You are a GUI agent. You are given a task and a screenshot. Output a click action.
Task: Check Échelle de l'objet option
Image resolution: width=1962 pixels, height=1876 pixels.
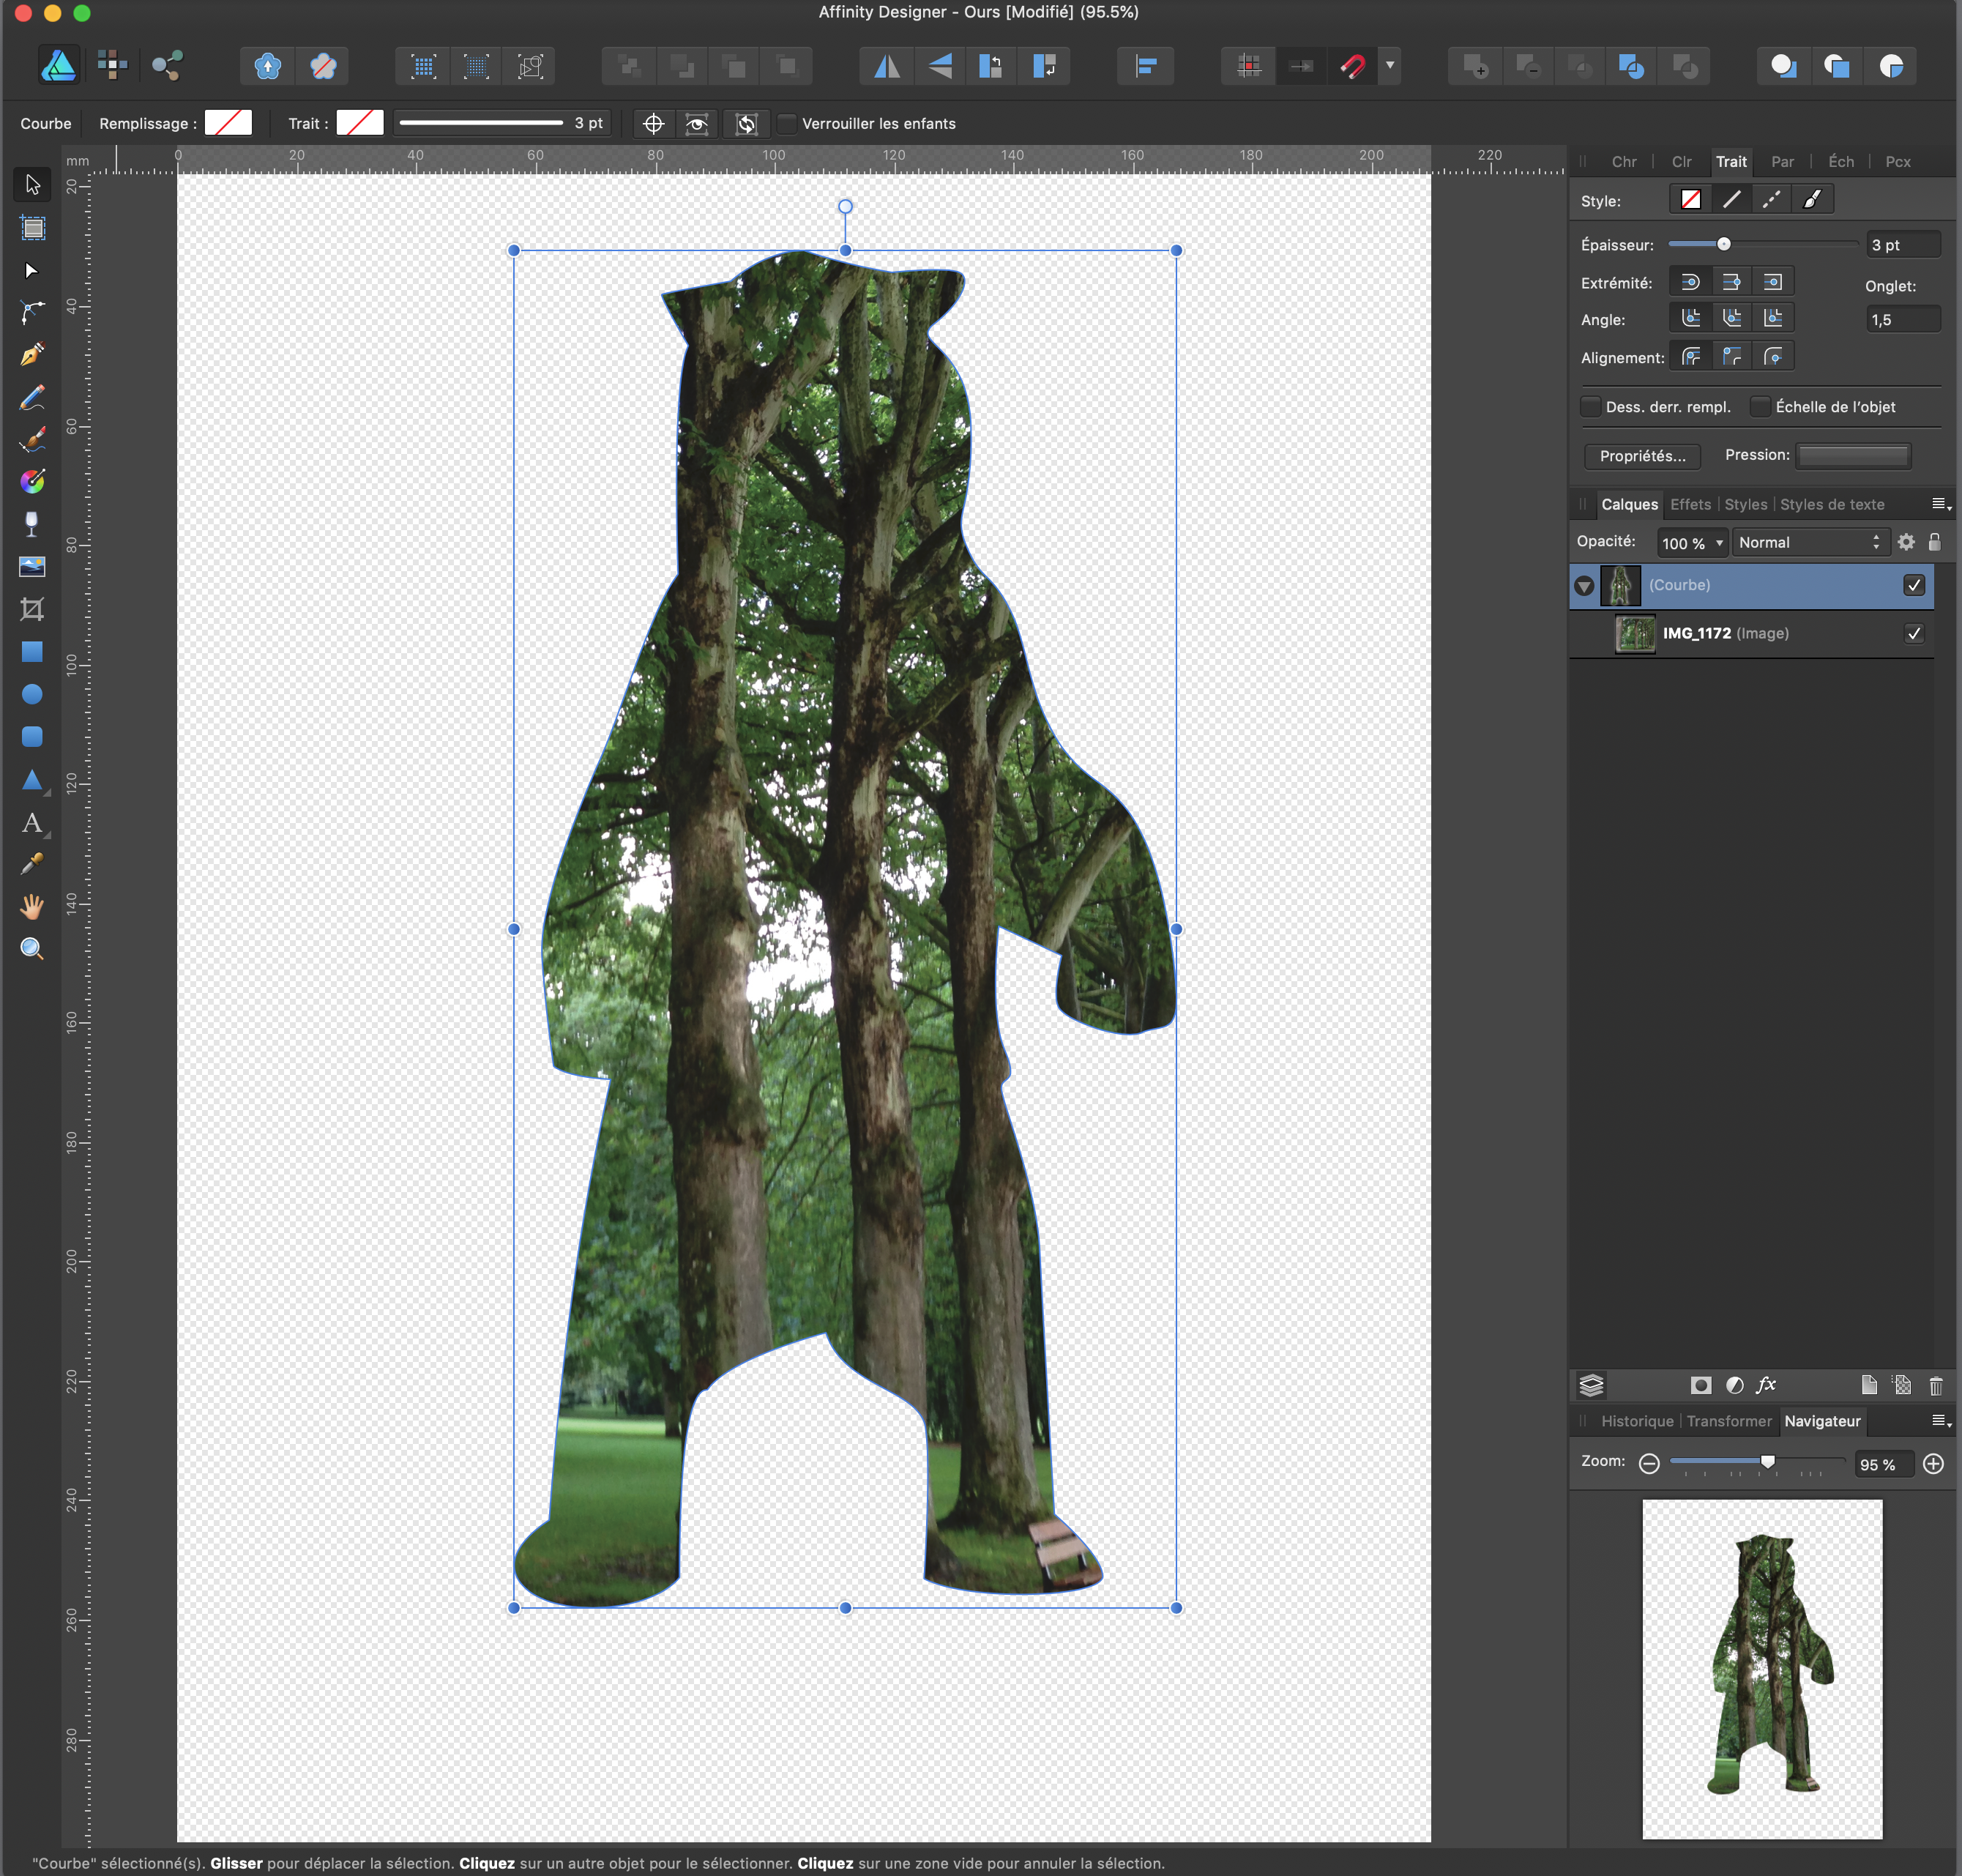1760,406
